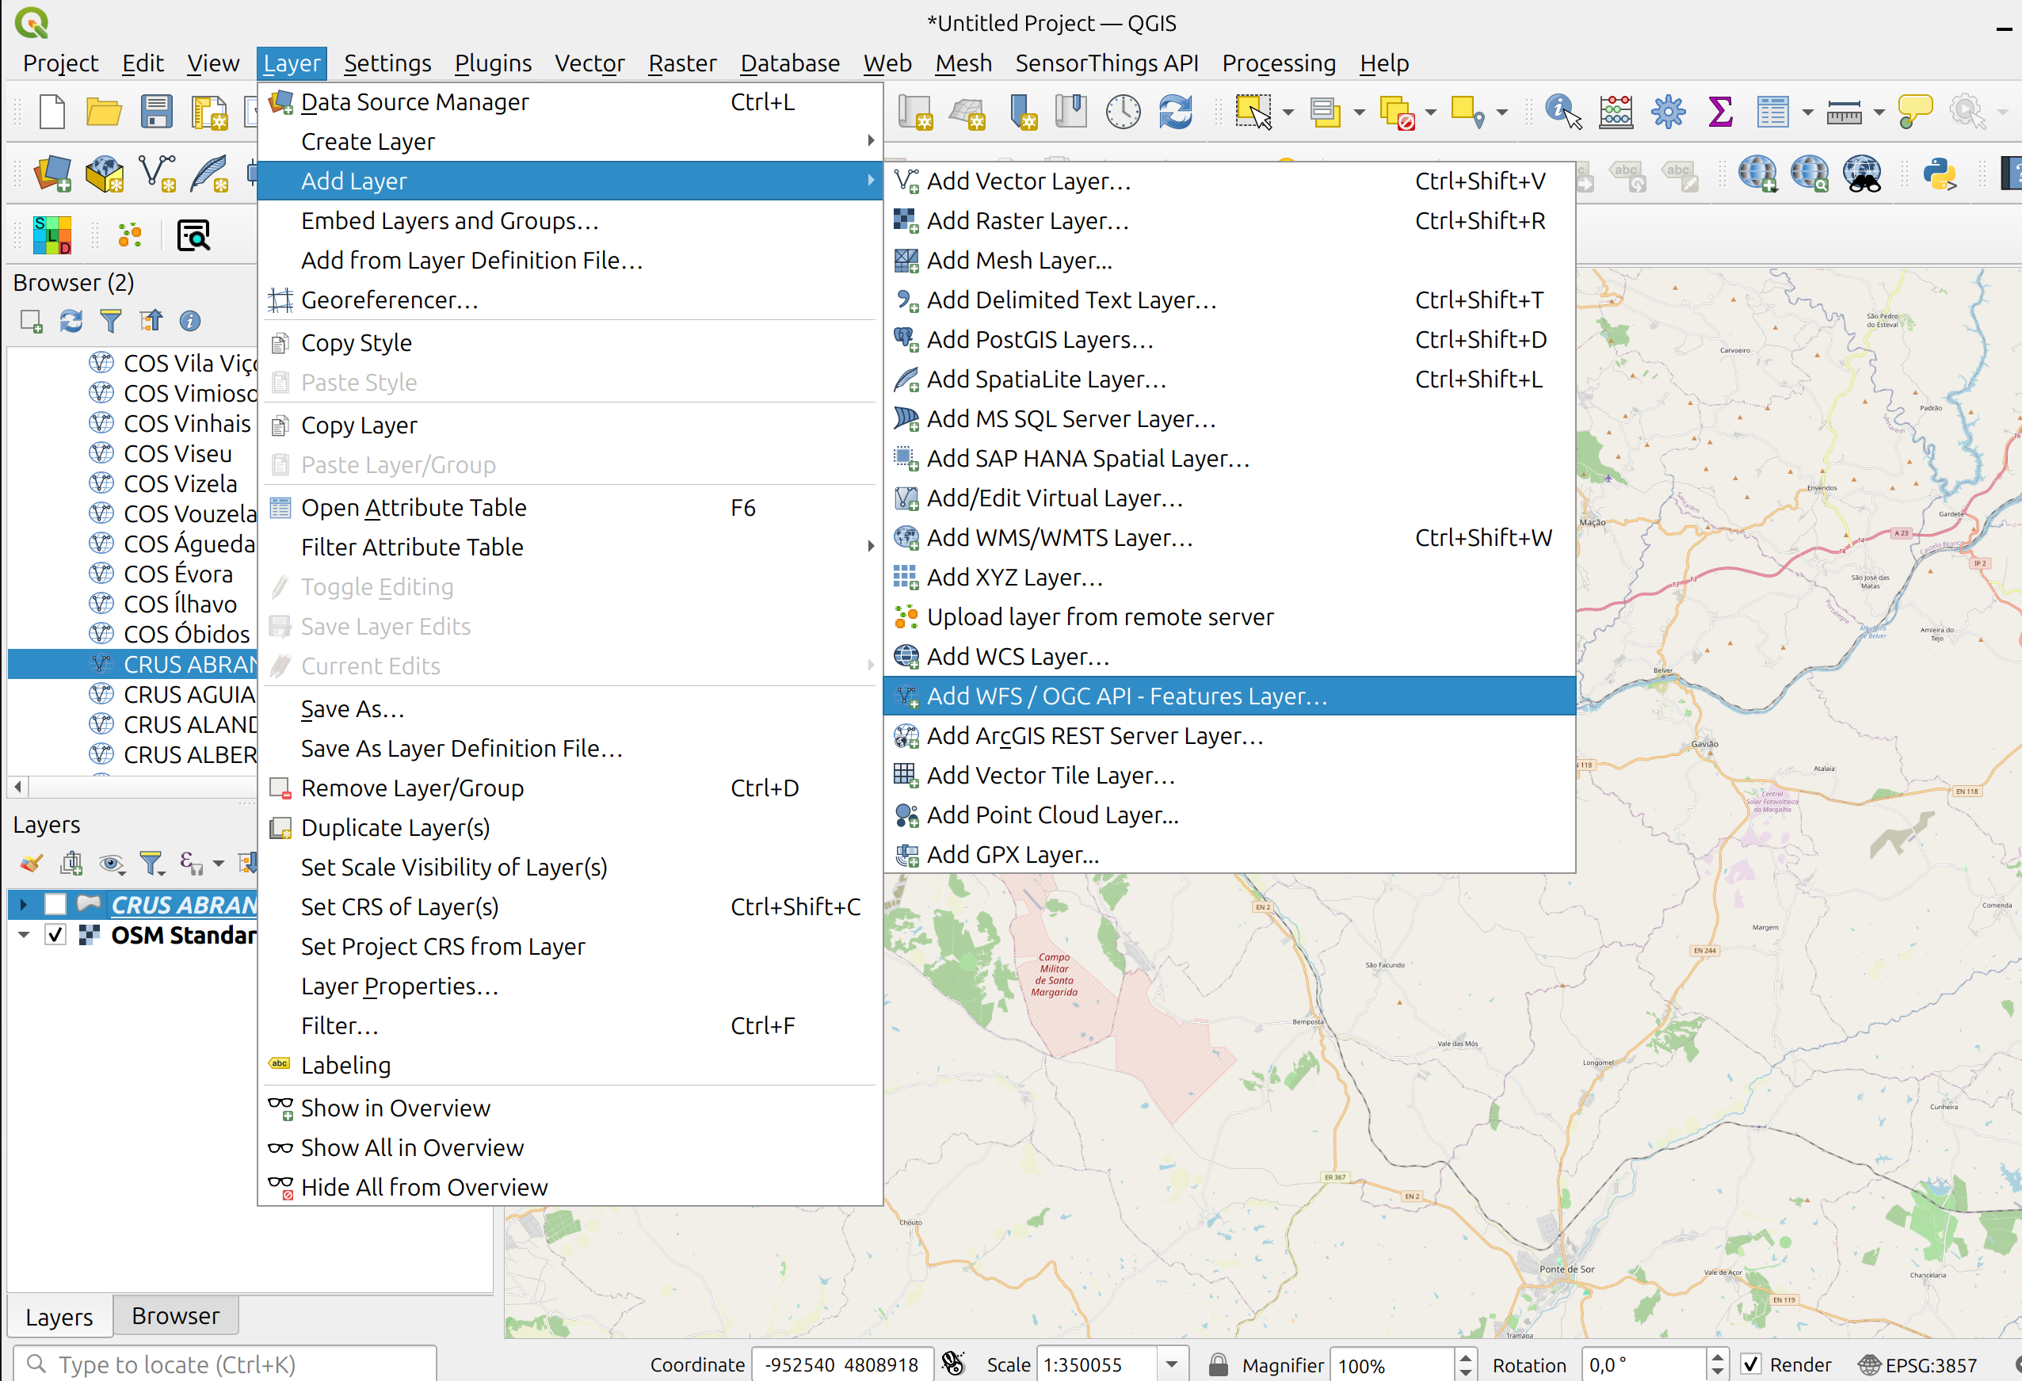
Task: Choose Add Vector Layer menu entry
Action: point(1230,181)
